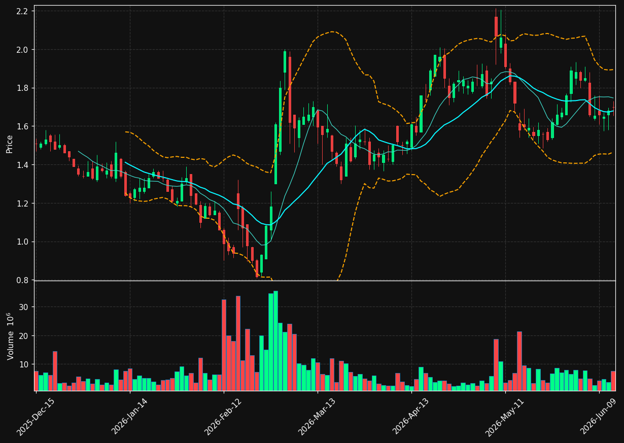This screenshot has height=443, width=624.
Task: Click the 1.4 price tick label
Action: coord(24,165)
